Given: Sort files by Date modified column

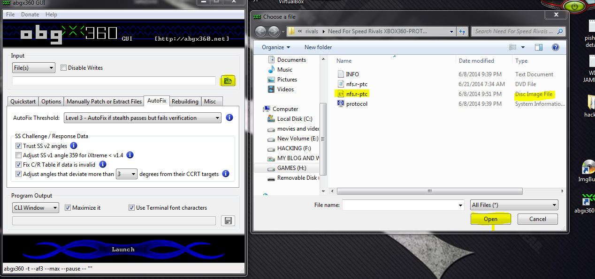Looking at the screenshot, I should (476, 61).
